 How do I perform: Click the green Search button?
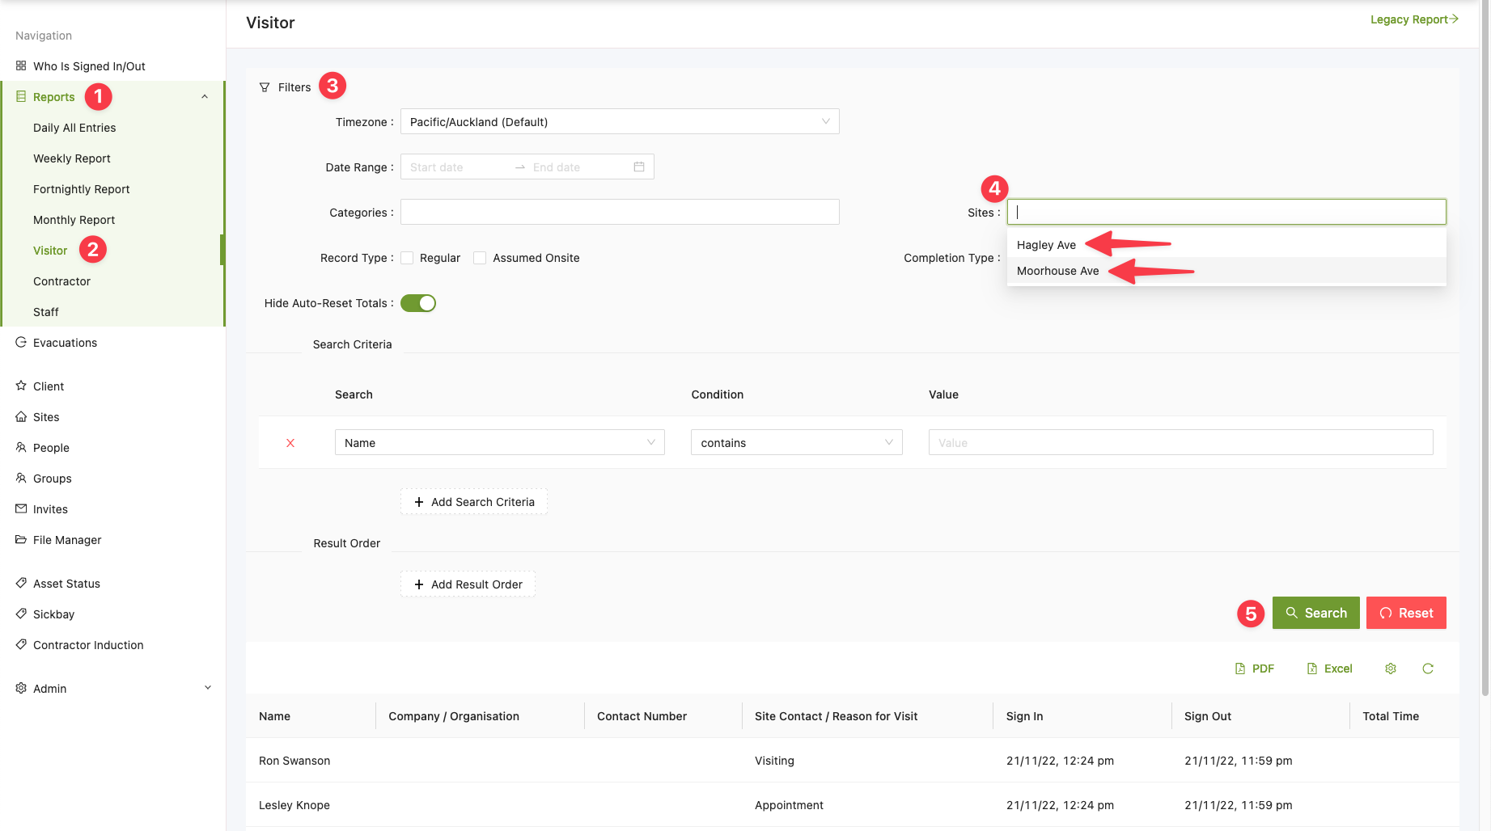coord(1315,613)
